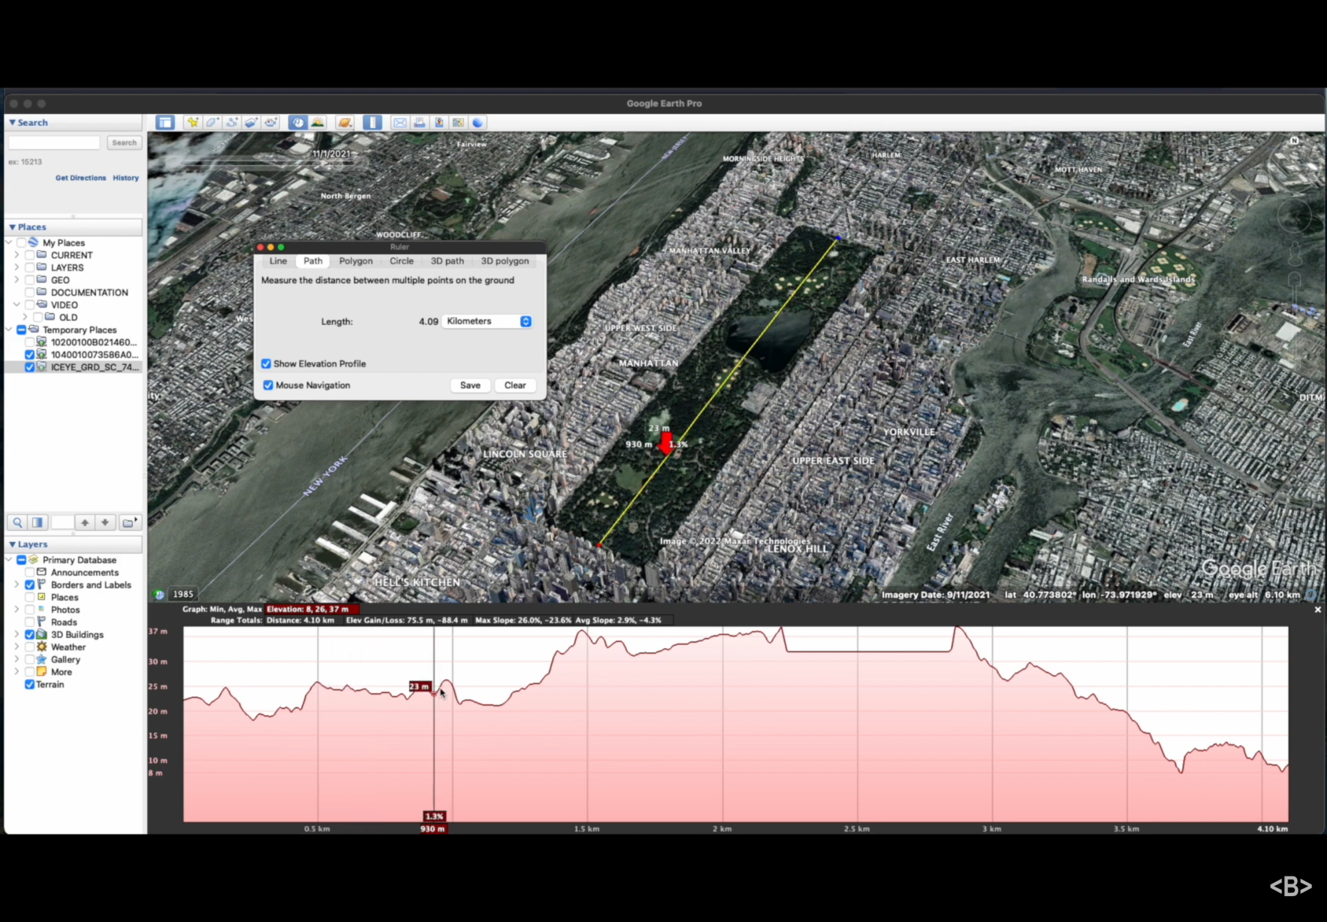The image size is (1327, 922).
Task: Open the planet switcher toolbar icon
Action: coord(344,123)
